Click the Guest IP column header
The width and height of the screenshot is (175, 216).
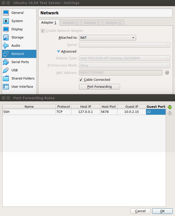132,107
